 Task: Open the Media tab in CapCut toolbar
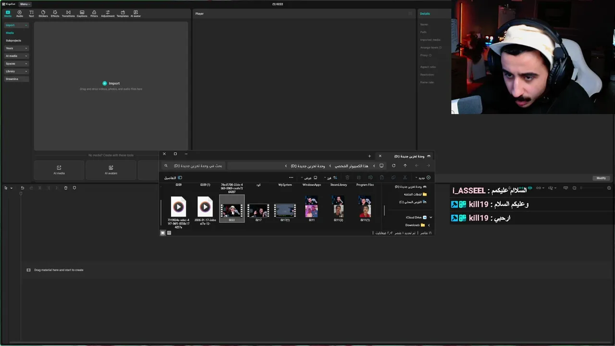[x=8, y=13]
